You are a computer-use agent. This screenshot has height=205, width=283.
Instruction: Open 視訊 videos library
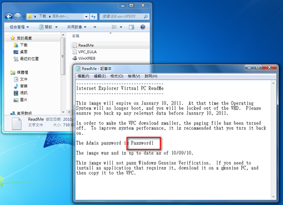24,93
